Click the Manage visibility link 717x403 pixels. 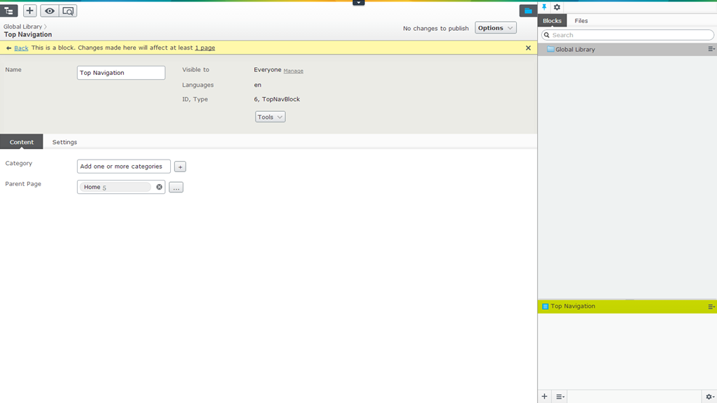pos(293,71)
